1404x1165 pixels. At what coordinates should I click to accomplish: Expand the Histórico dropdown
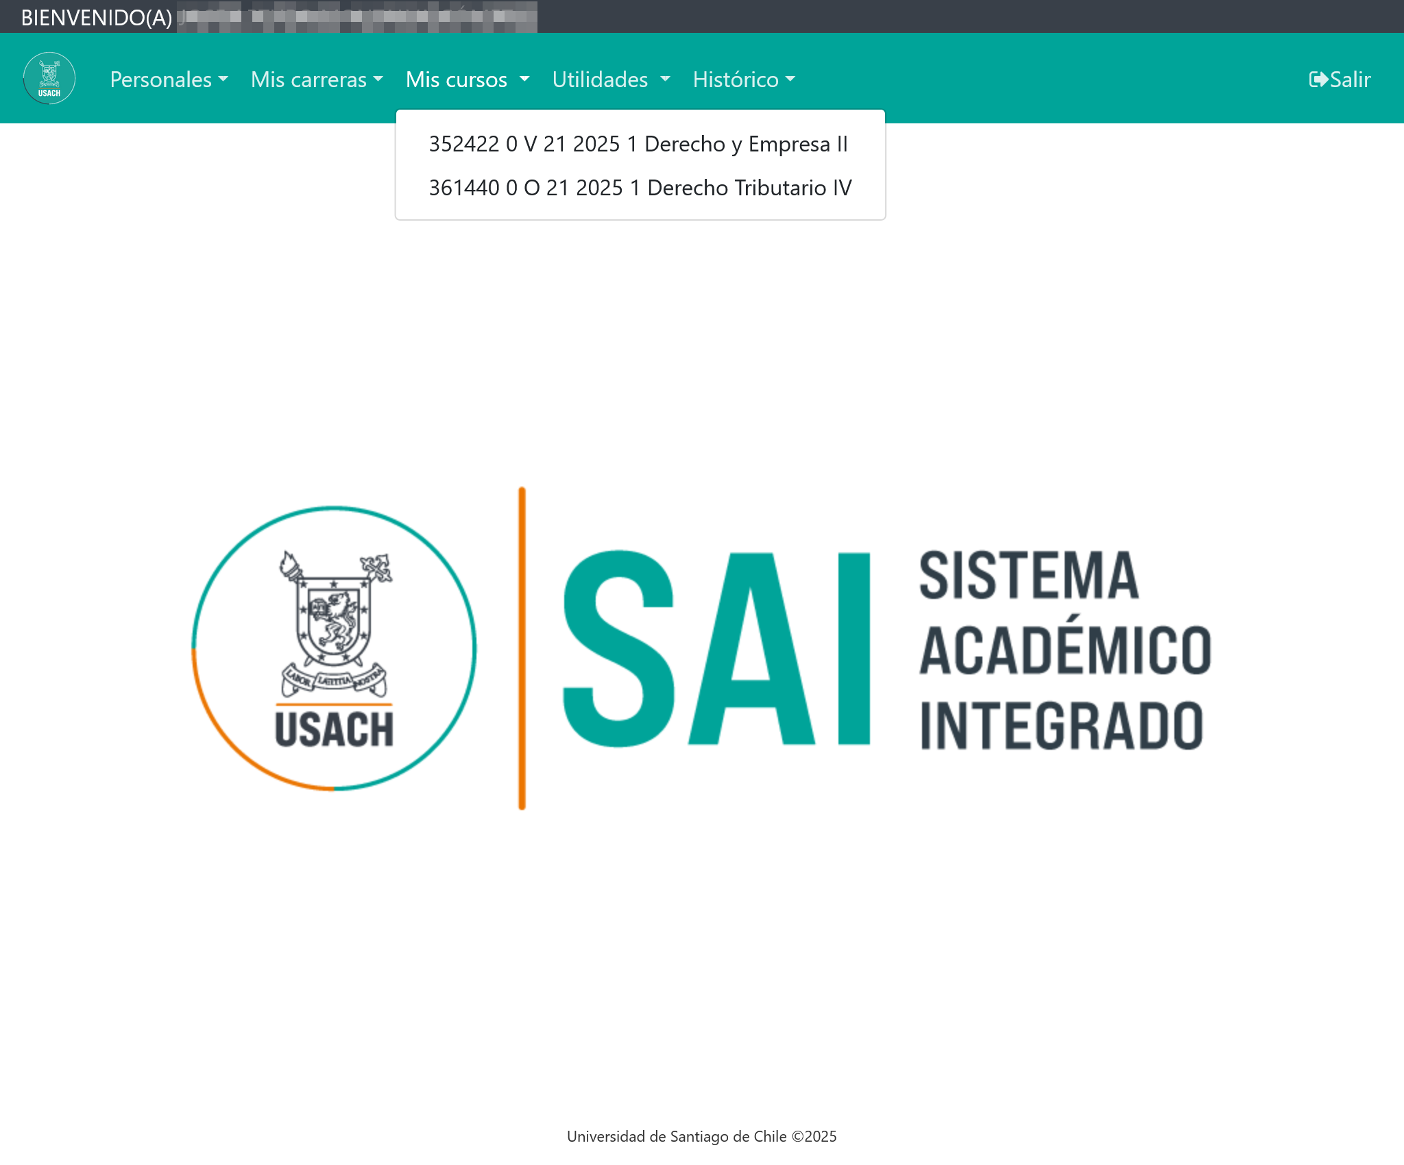click(x=744, y=79)
